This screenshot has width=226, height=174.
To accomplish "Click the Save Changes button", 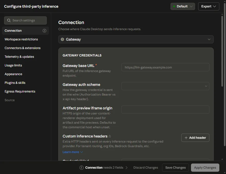I will (175, 168).
